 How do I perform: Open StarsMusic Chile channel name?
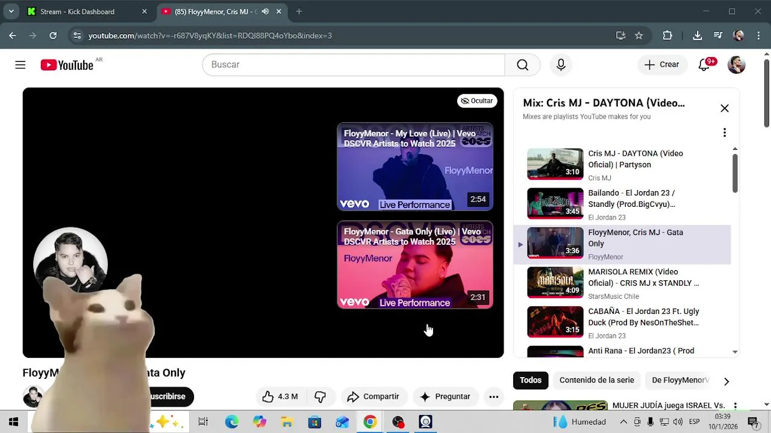click(613, 296)
